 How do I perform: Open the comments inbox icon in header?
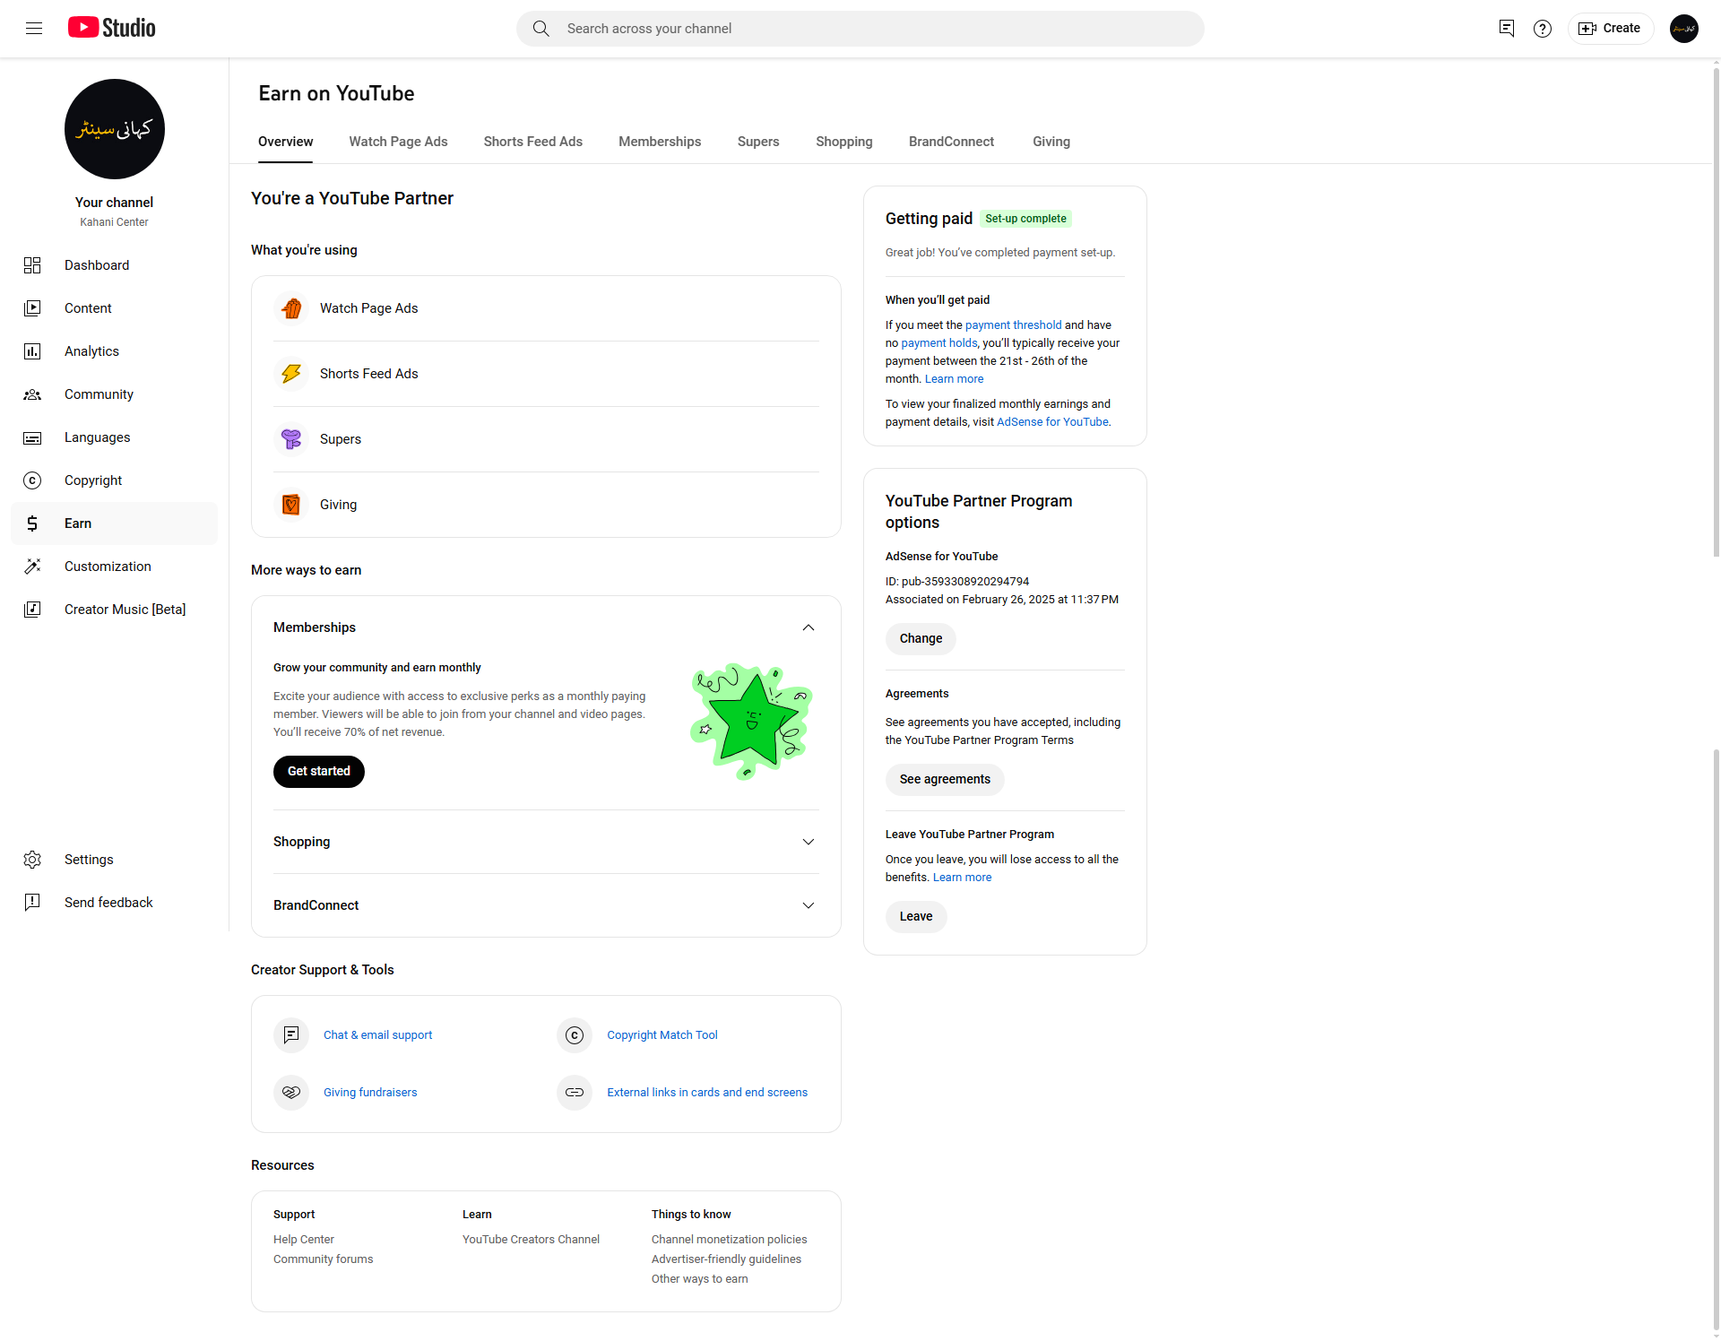tap(1507, 29)
